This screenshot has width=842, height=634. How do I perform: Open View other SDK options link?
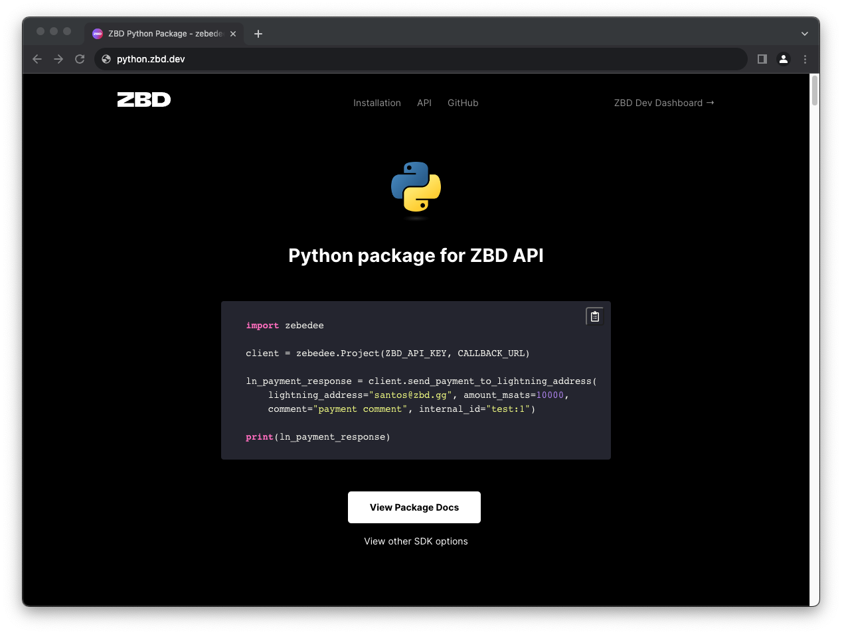pos(416,541)
